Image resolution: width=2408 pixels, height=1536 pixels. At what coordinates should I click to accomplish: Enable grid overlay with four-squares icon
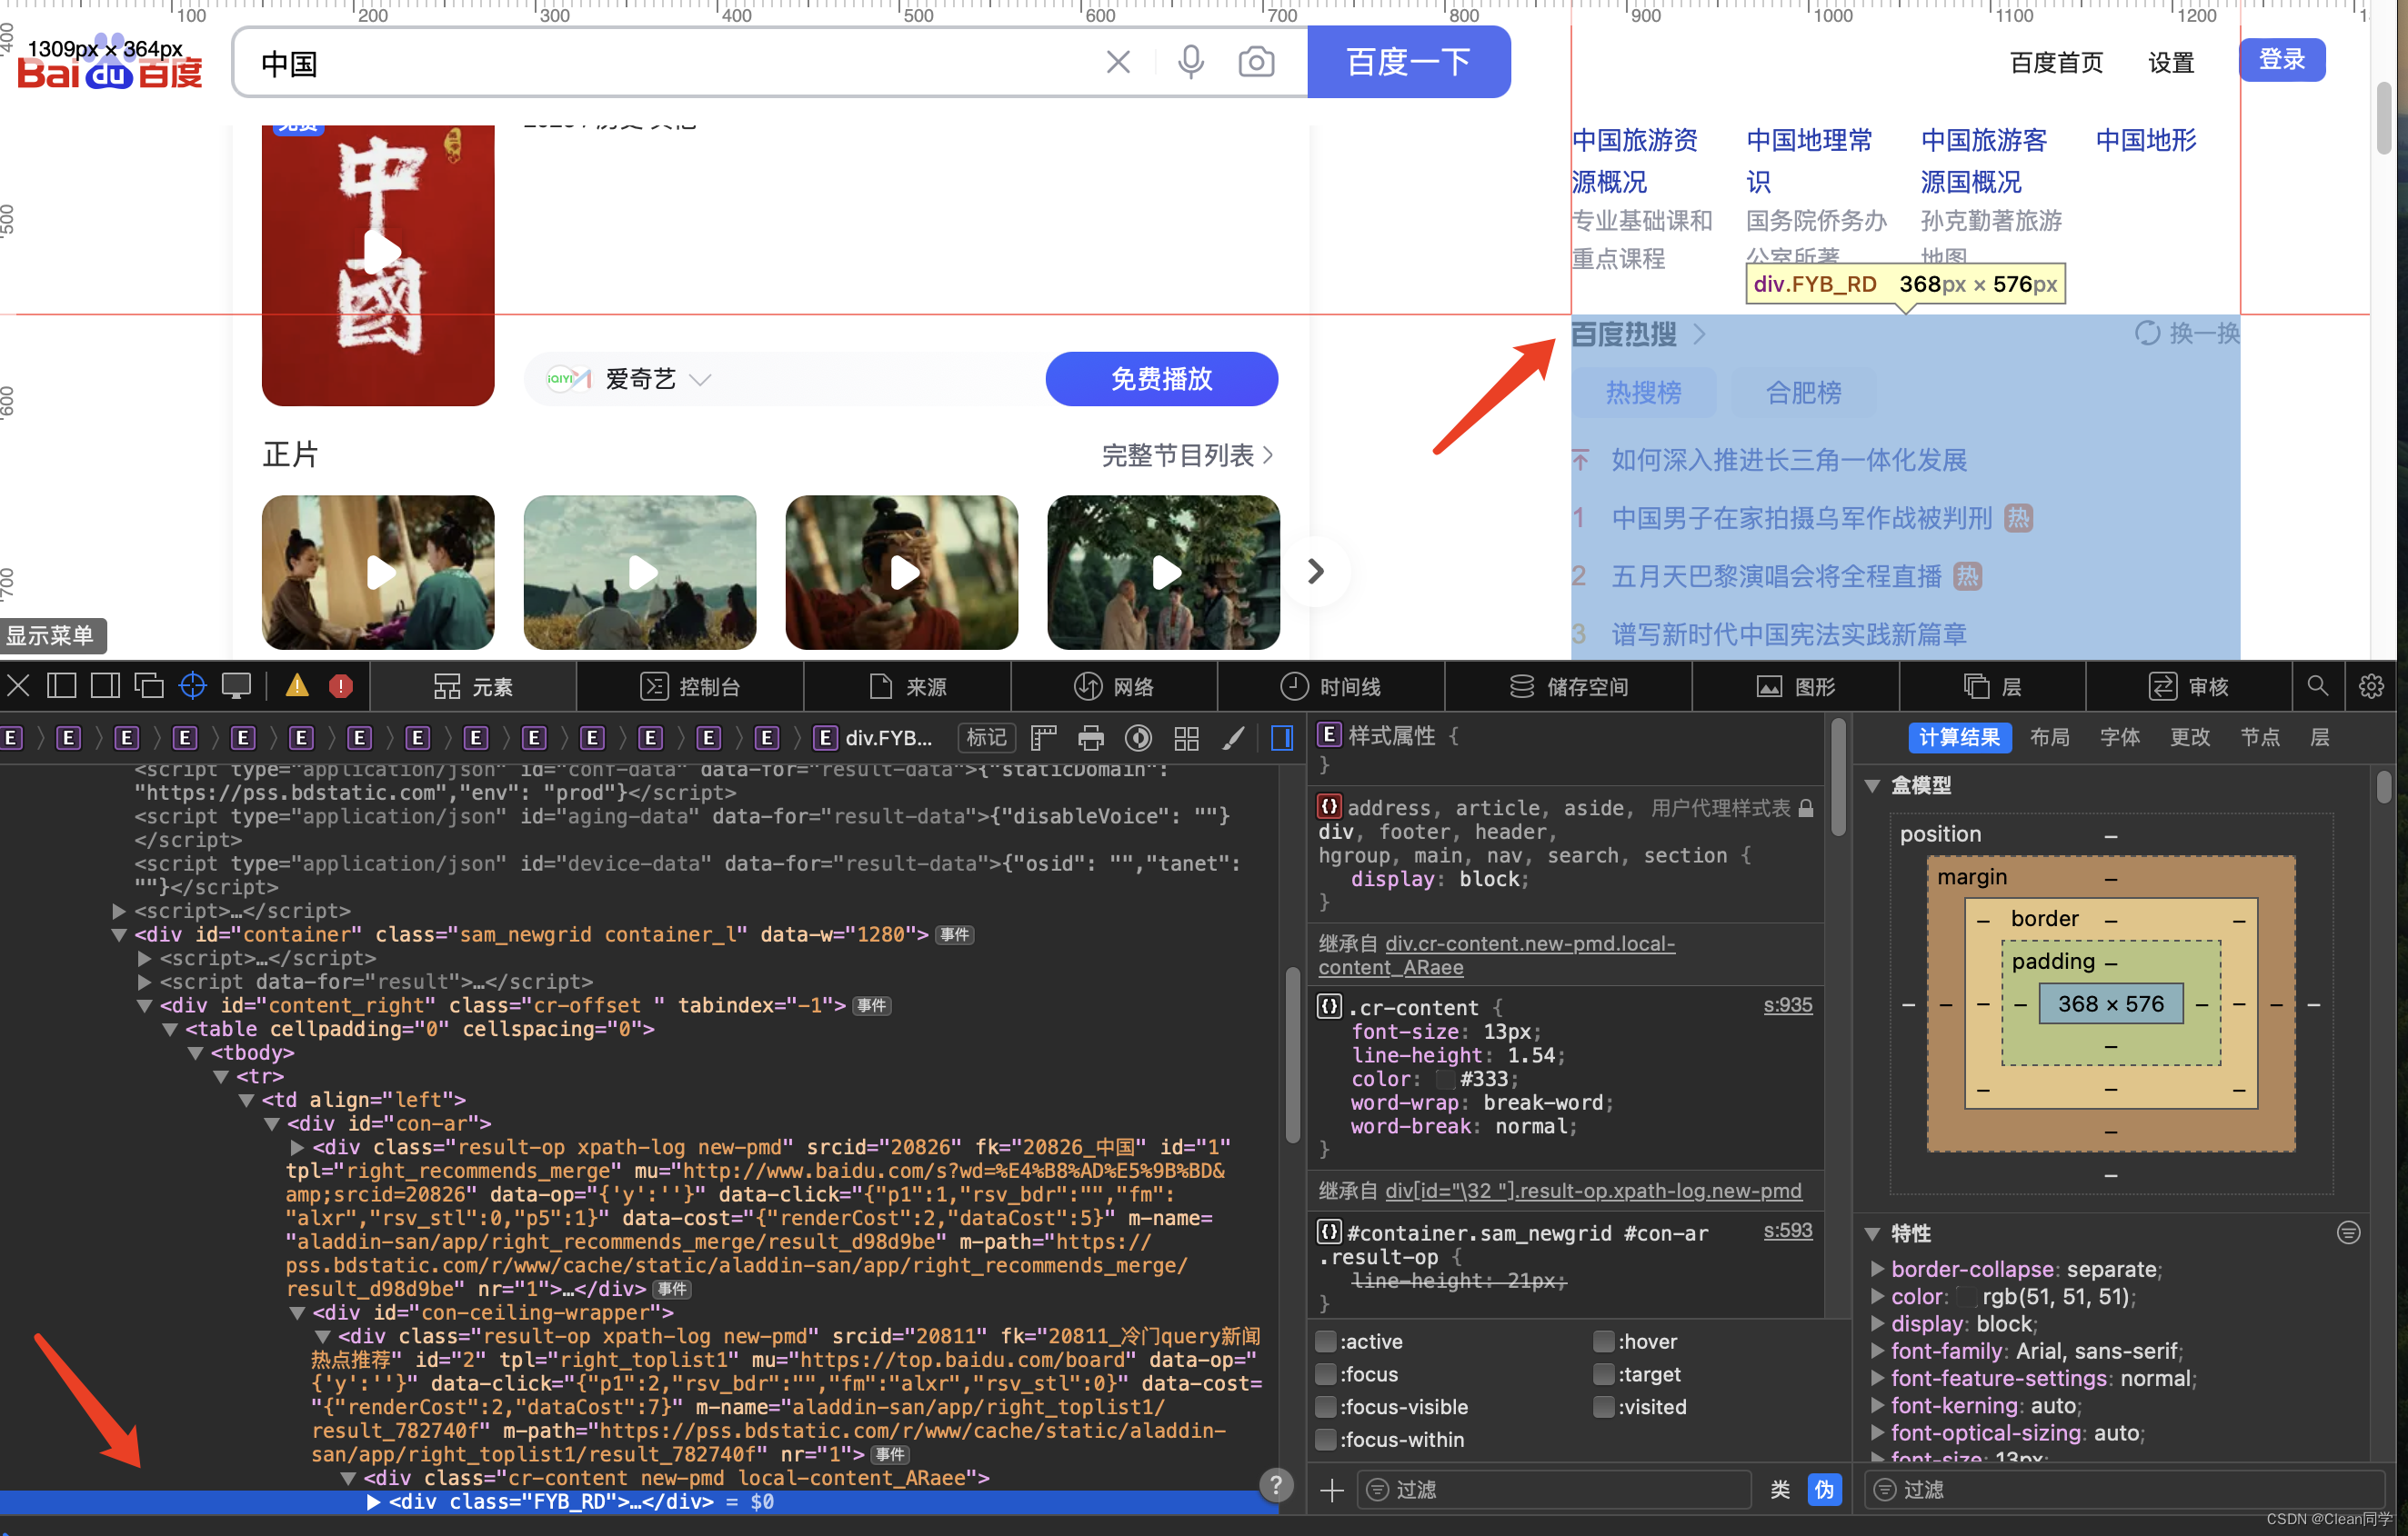(1187, 737)
